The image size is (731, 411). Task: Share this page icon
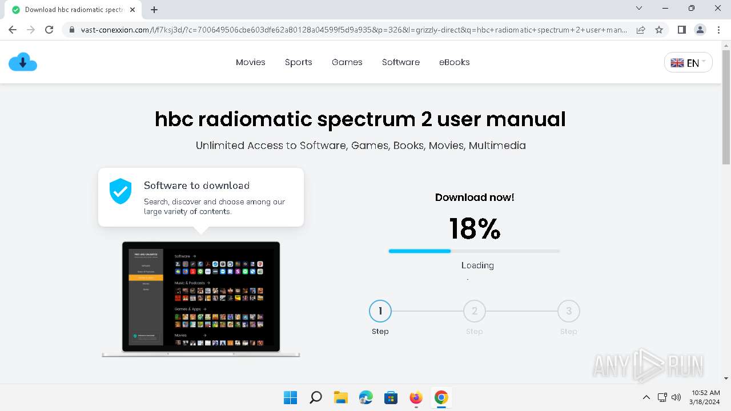[x=641, y=30]
